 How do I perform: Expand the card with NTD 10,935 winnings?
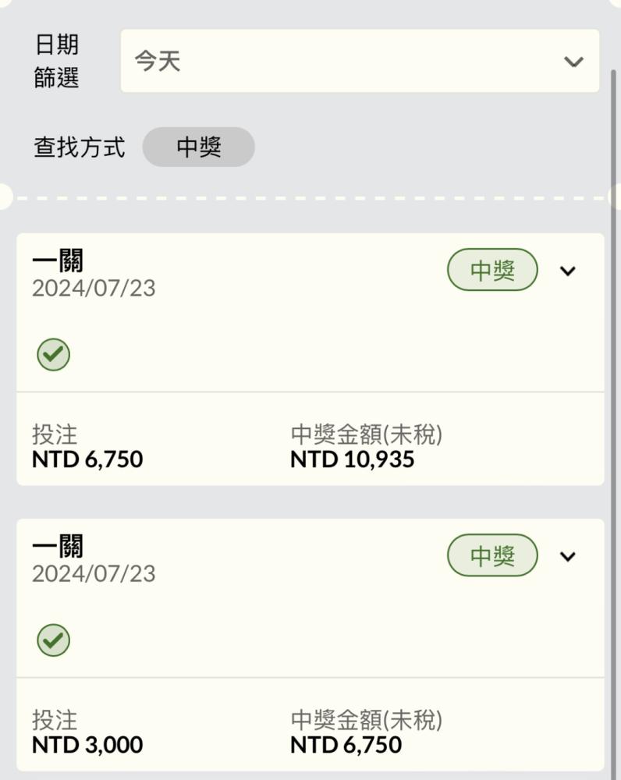pyautogui.click(x=568, y=271)
